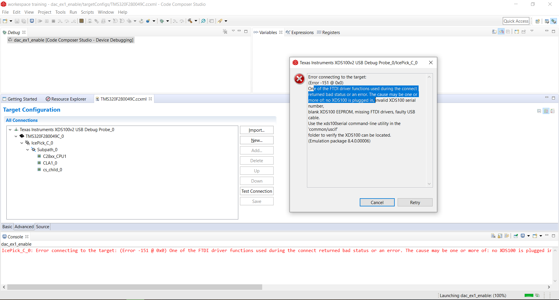Collapse IcePick_C_0 tree node

point(22,143)
